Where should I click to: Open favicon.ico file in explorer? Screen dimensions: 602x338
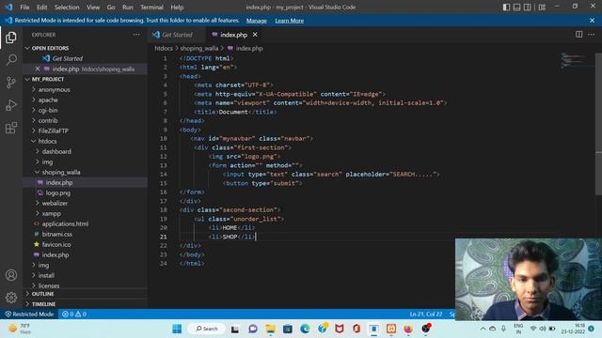pos(56,244)
